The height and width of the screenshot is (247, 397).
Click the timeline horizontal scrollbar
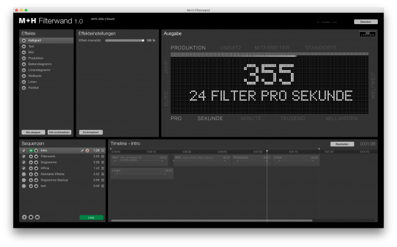(x=212, y=221)
